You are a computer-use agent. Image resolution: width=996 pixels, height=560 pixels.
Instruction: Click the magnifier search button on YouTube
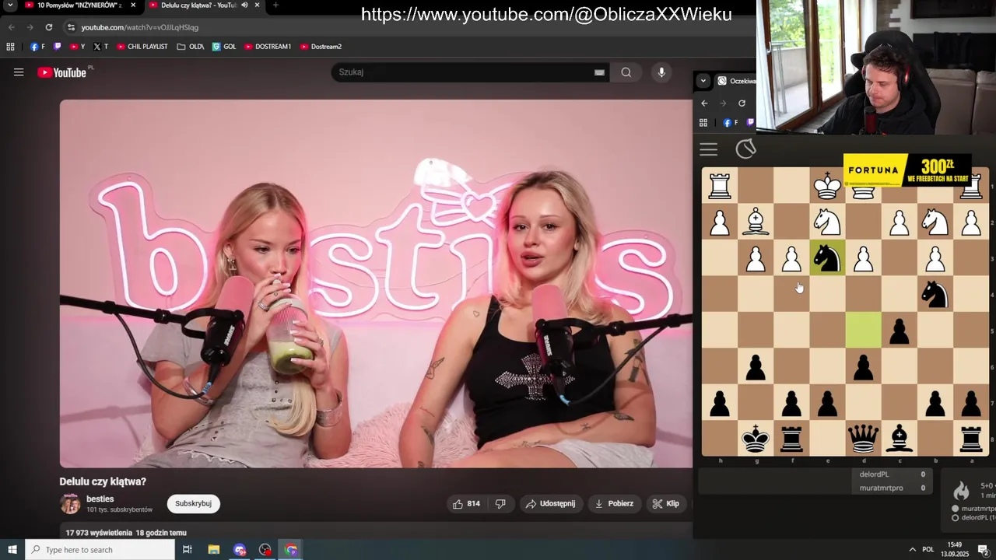[626, 72]
